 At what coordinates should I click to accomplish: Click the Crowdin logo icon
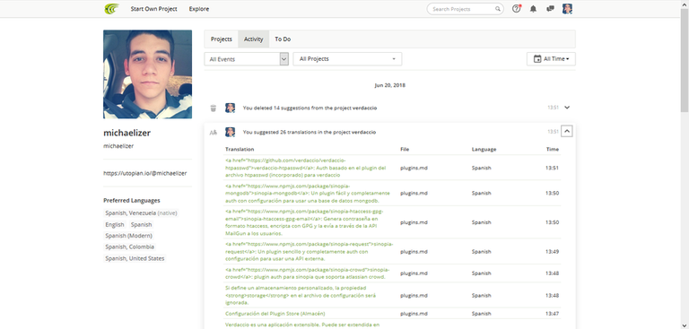[111, 9]
